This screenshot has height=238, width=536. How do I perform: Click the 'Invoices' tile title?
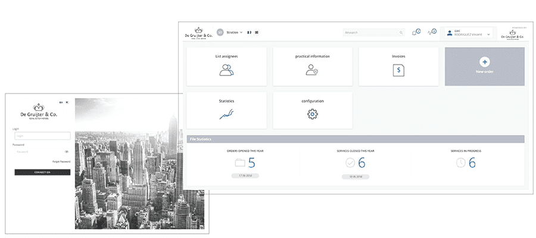[398, 57]
